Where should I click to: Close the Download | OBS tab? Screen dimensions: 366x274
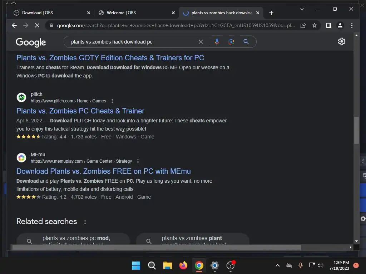[x=89, y=13]
